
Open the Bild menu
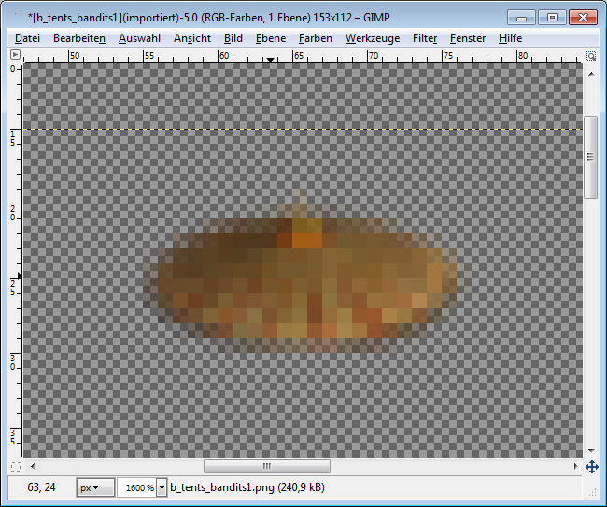pos(233,38)
